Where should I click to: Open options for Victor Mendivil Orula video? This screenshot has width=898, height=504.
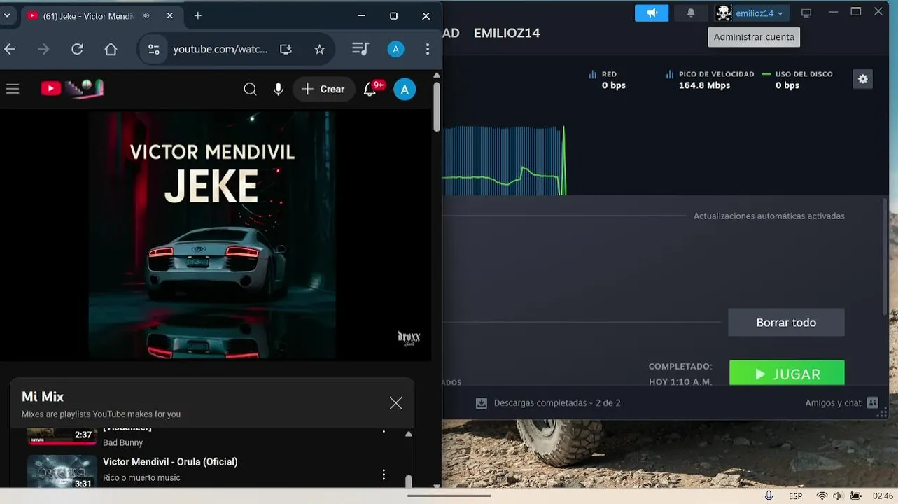click(383, 475)
